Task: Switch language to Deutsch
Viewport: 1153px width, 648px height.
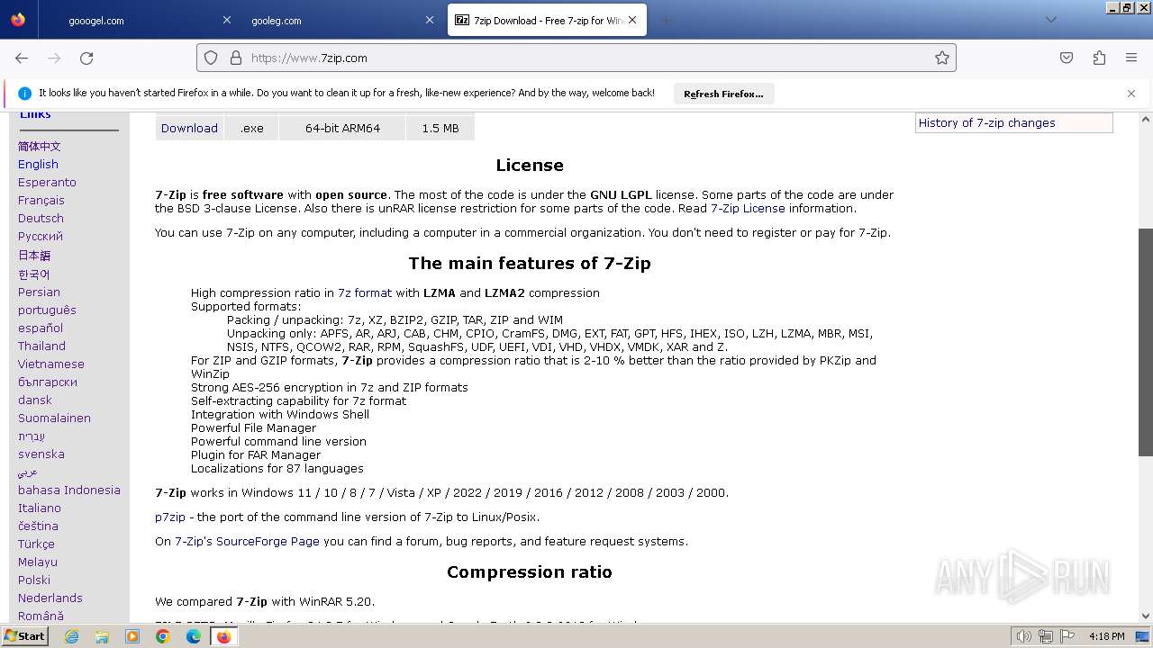Action: point(41,218)
